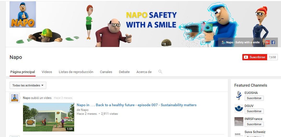This screenshot has width=281, height=137.
Task: Click the 'de Napo' channel name under the video
Action: click(x=83, y=110)
